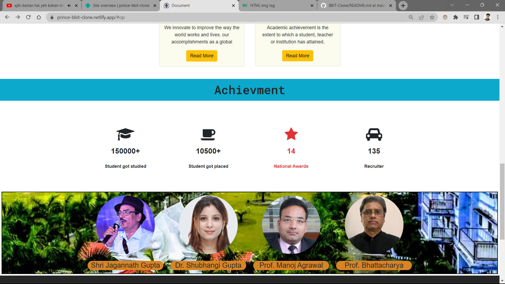Open Chrome three-dot menu

click(x=498, y=17)
